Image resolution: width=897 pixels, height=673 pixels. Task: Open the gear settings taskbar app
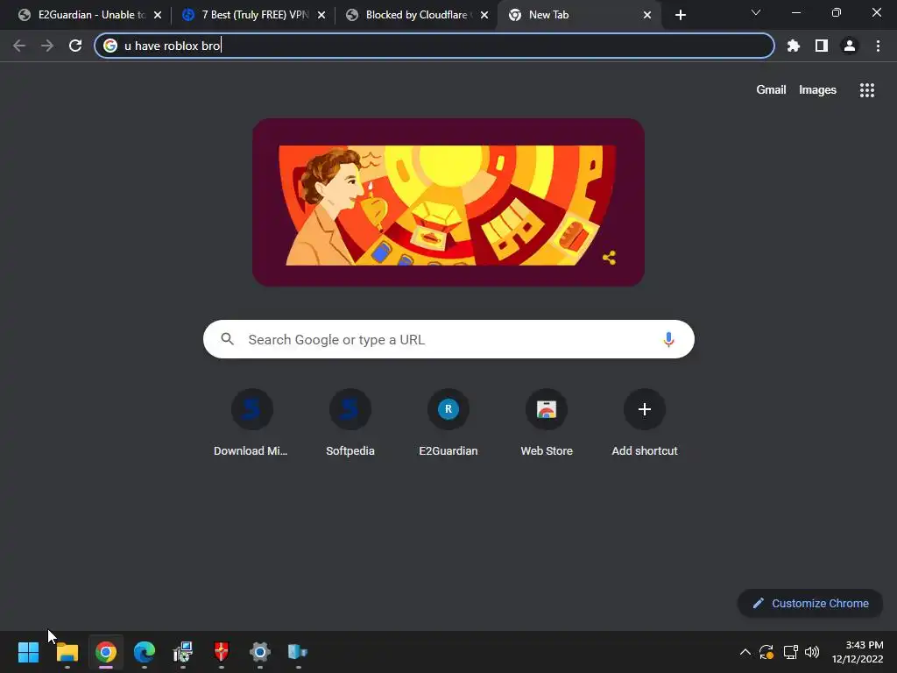(x=259, y=652)
